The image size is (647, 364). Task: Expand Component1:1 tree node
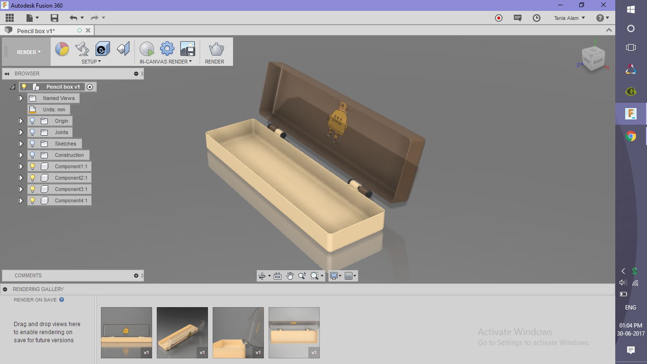click(21, 166)
